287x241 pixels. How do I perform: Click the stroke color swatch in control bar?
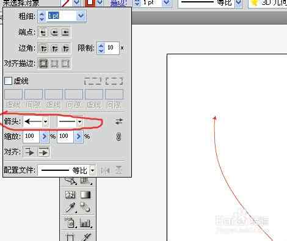tap(90, 3)
